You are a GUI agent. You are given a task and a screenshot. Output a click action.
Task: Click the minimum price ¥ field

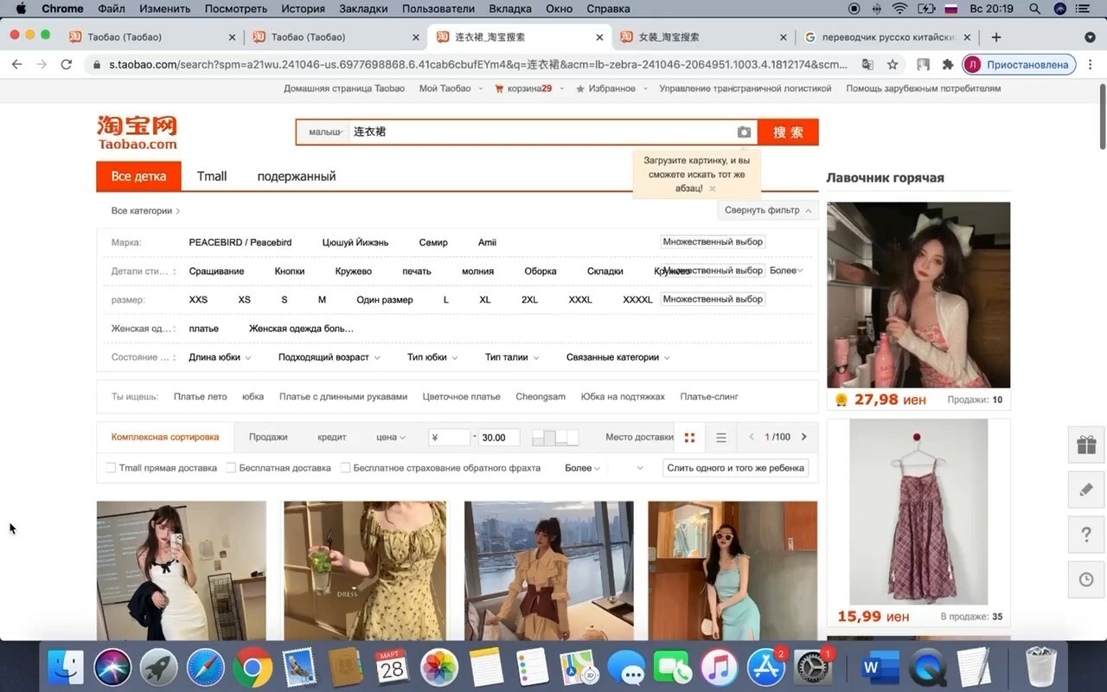tap(450, 438)
